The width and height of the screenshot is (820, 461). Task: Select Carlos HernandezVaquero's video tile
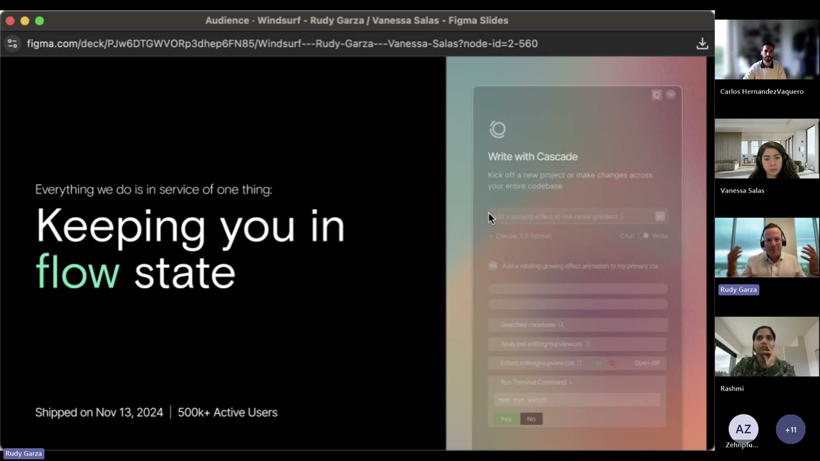click(767, 49)
